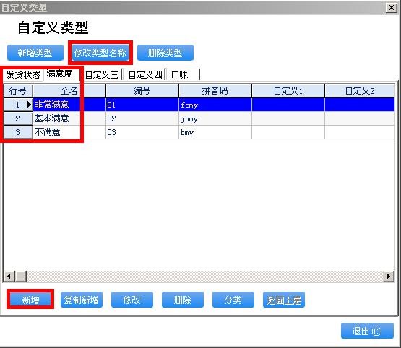The image size is (401, 348).
Task: Click the 新增类型 button
Action: [35, 53]
